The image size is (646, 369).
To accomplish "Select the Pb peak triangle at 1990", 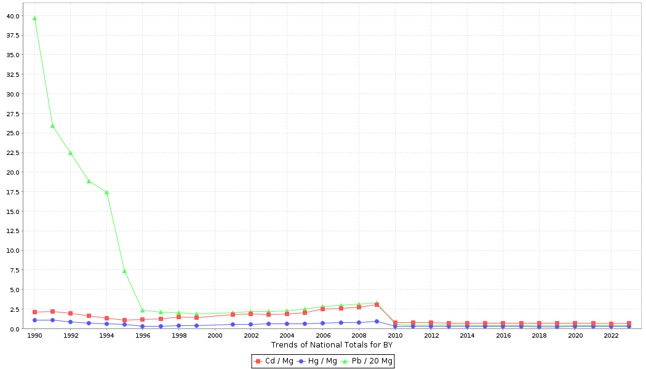I will tap(34, 18).
